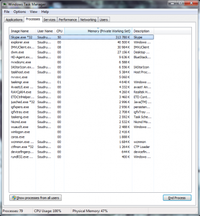The width and height of the screenshot is (200, 216).
Task: Click Show processes from all users
Action: click(36, 198)
